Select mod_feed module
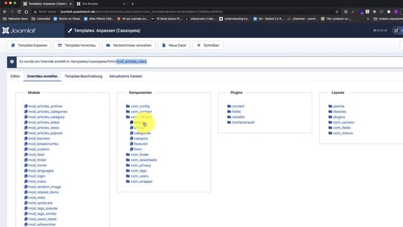 (34, 154)
